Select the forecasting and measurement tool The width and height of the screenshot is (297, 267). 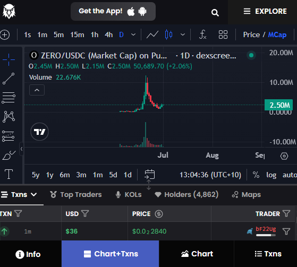(x=8, y=136)
